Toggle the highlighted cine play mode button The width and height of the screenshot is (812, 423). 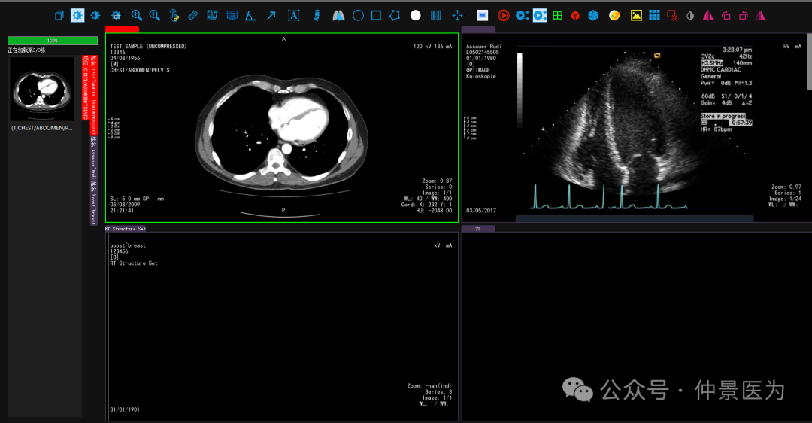[540, 15]
